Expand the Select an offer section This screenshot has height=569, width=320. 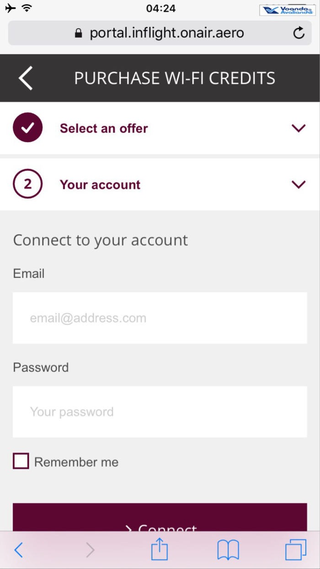(298, 129)
